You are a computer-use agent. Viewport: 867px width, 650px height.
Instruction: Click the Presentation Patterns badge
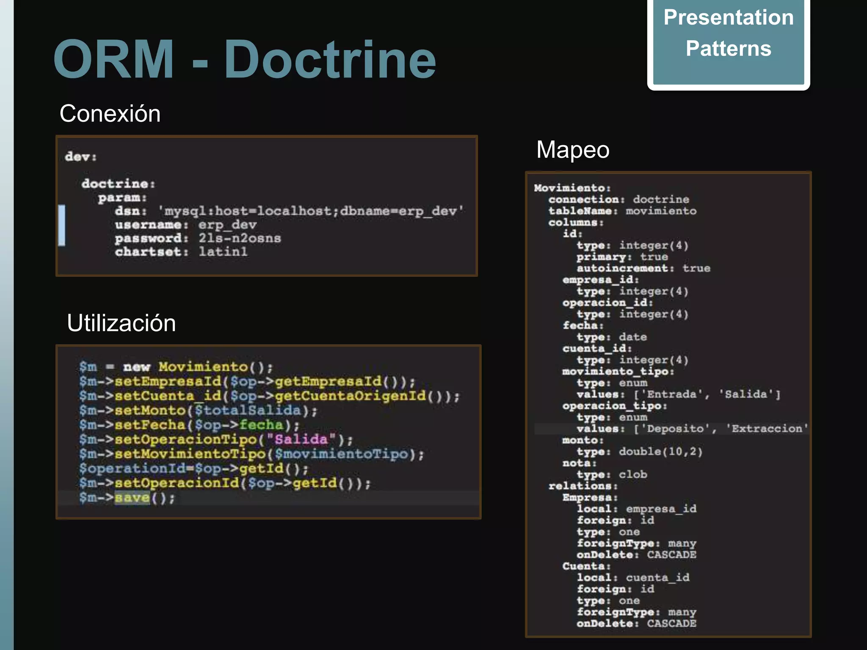(x=729, y=42)
